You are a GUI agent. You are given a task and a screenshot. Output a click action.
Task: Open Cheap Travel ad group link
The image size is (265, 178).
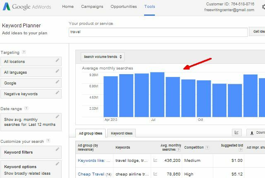(x=91, y=174)
